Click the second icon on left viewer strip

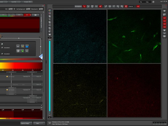point(50,14)
